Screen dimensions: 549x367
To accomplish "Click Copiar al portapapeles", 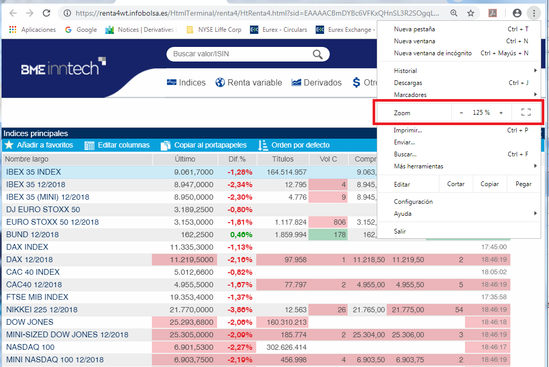I will tap(204, 145).
